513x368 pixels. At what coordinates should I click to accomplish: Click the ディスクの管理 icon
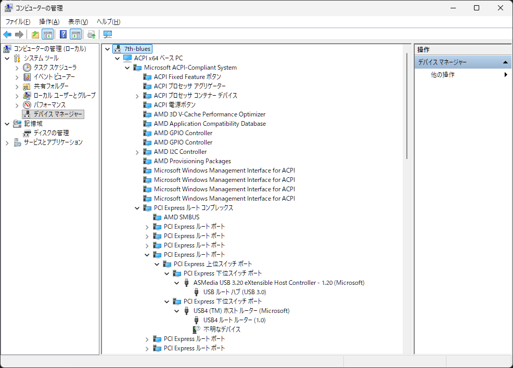[x=27, y=134]
